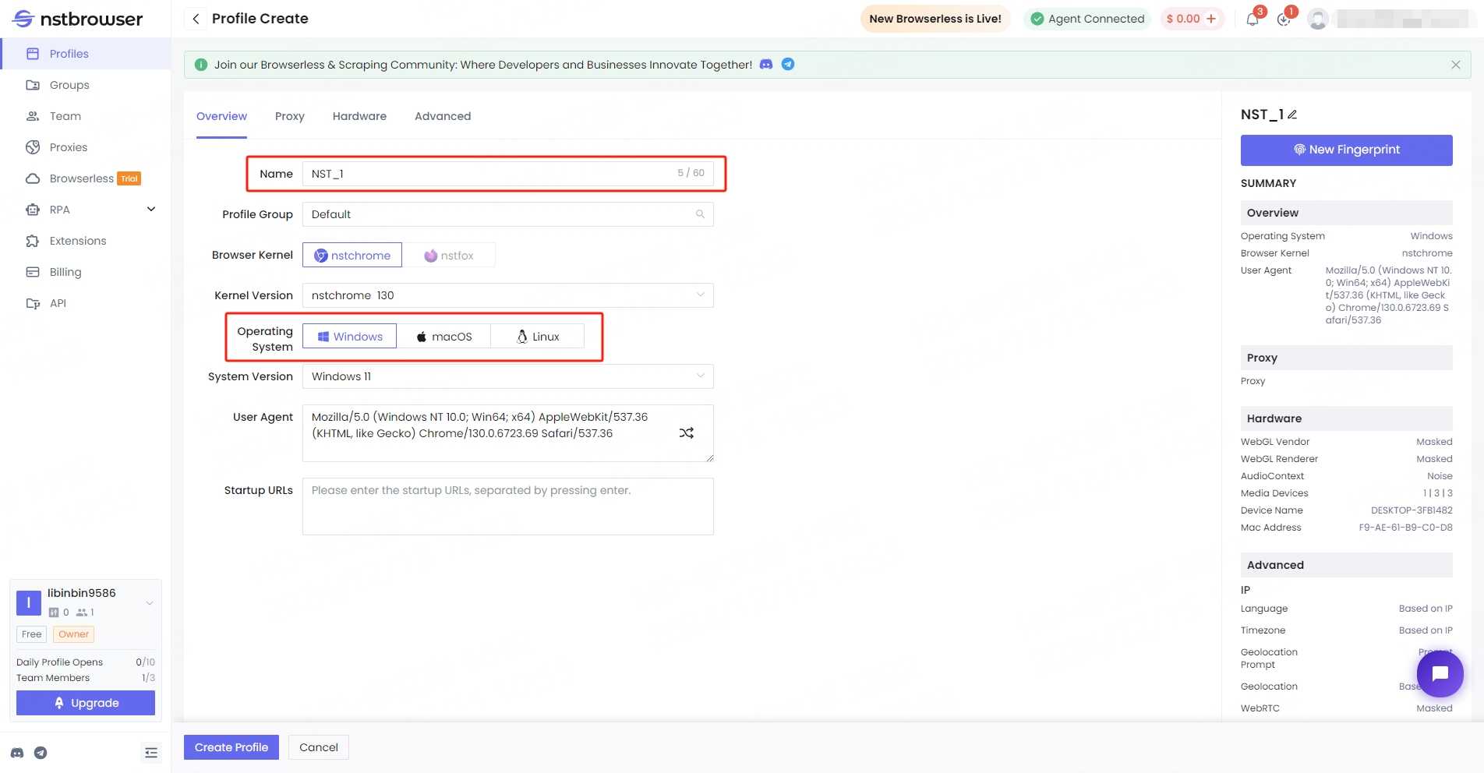1484x773 pixels.
Task: Choose the nstfox browser kernel
Action: [449, 256]
